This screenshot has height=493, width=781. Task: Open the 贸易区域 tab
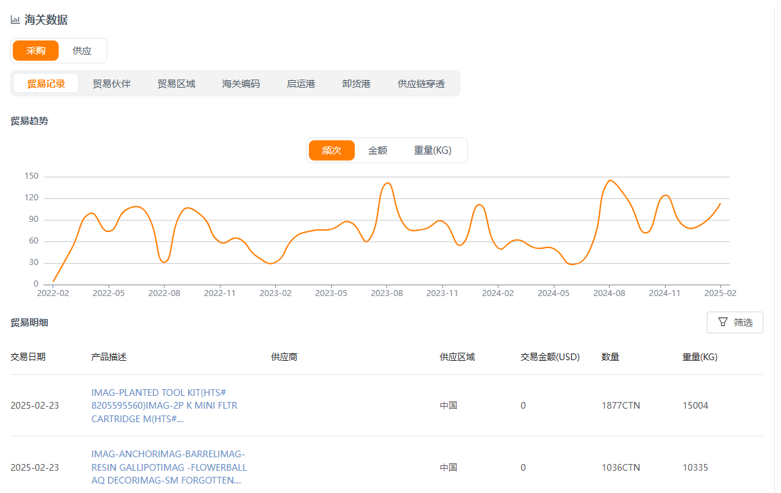click(176, 84)
